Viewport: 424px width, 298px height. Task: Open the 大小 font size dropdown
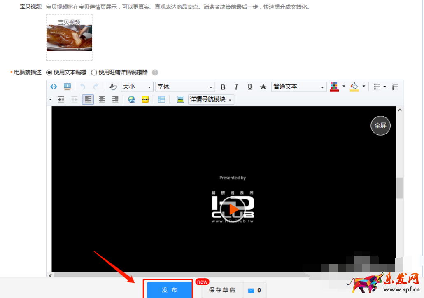point(137,87)
